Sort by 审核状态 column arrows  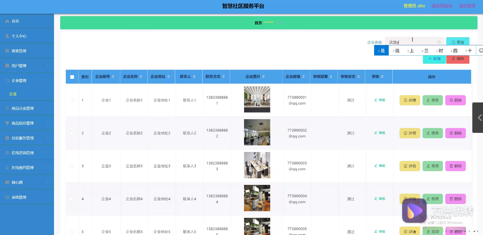tap(359, 77)
